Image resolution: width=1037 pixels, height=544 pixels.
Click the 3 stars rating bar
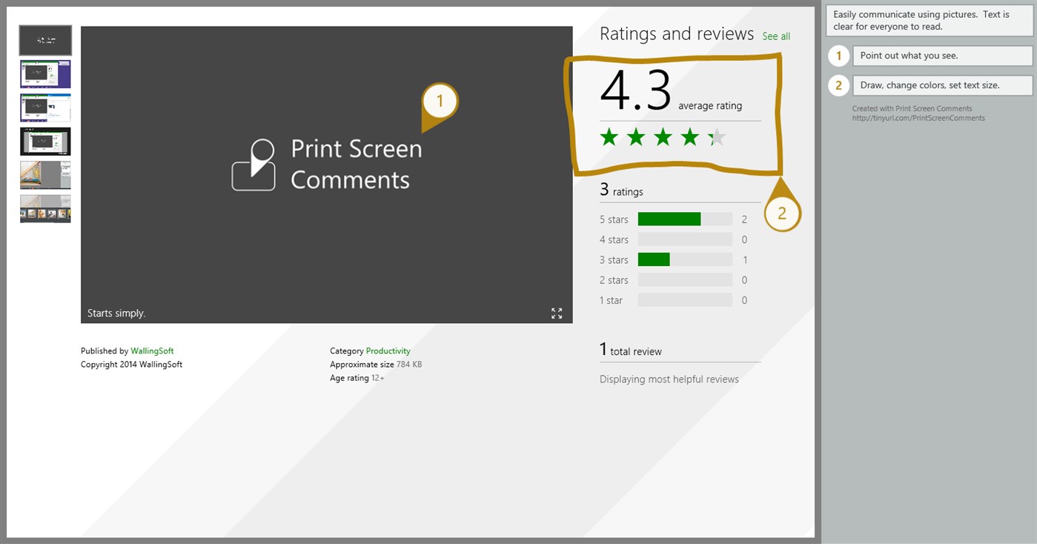coord(685,259)
